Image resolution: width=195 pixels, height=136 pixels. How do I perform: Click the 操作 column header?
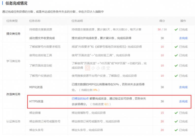[x=183, y=21]
